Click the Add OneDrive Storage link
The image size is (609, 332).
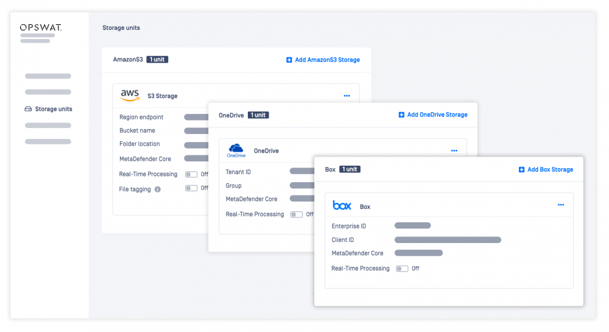[x=433, y=115]
